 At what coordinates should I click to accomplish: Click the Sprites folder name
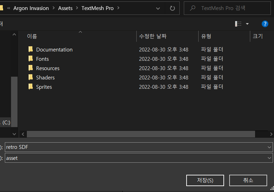pos(44,87)
